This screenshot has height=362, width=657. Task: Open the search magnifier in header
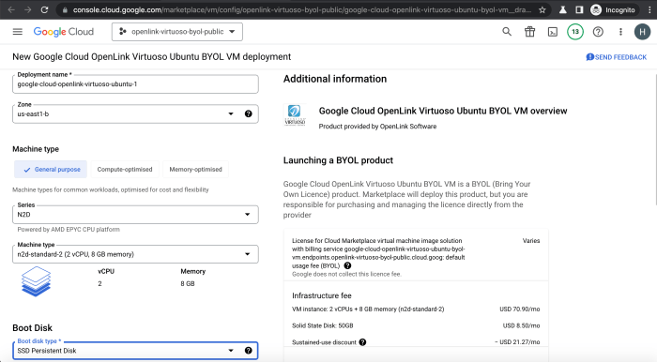pos(507,32)
